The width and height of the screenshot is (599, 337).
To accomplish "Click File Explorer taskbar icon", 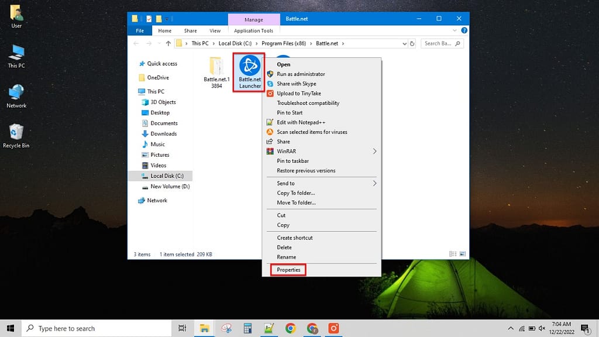I will [204, 328].
